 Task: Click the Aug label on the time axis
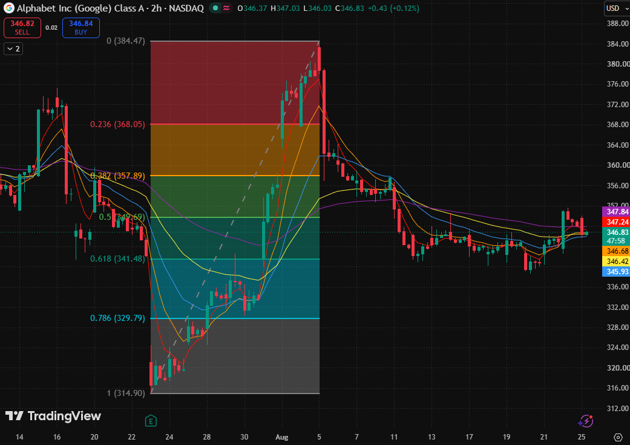pos(281,437)
